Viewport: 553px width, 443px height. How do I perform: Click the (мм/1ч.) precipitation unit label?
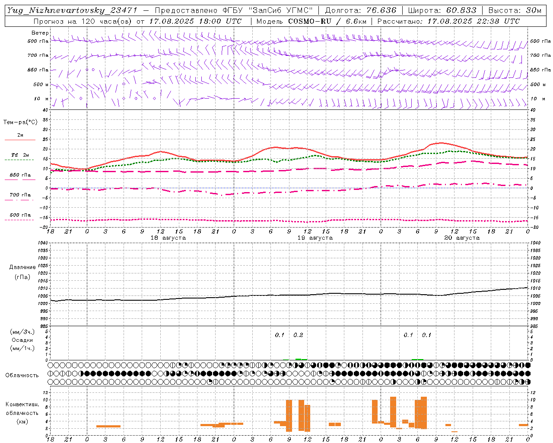22,348
